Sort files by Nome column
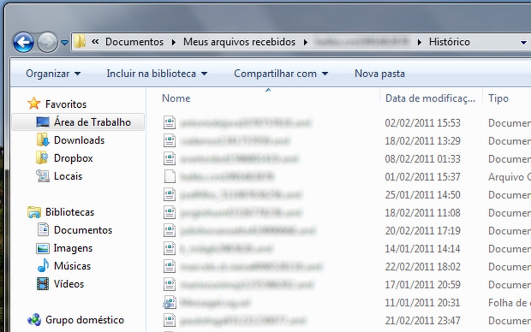The height and width of the screenshot is (332, 531). click(176, 99)
